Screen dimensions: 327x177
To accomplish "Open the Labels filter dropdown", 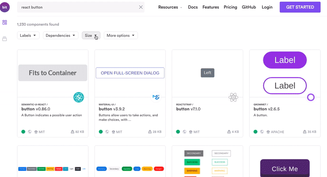I will [28, 35].
